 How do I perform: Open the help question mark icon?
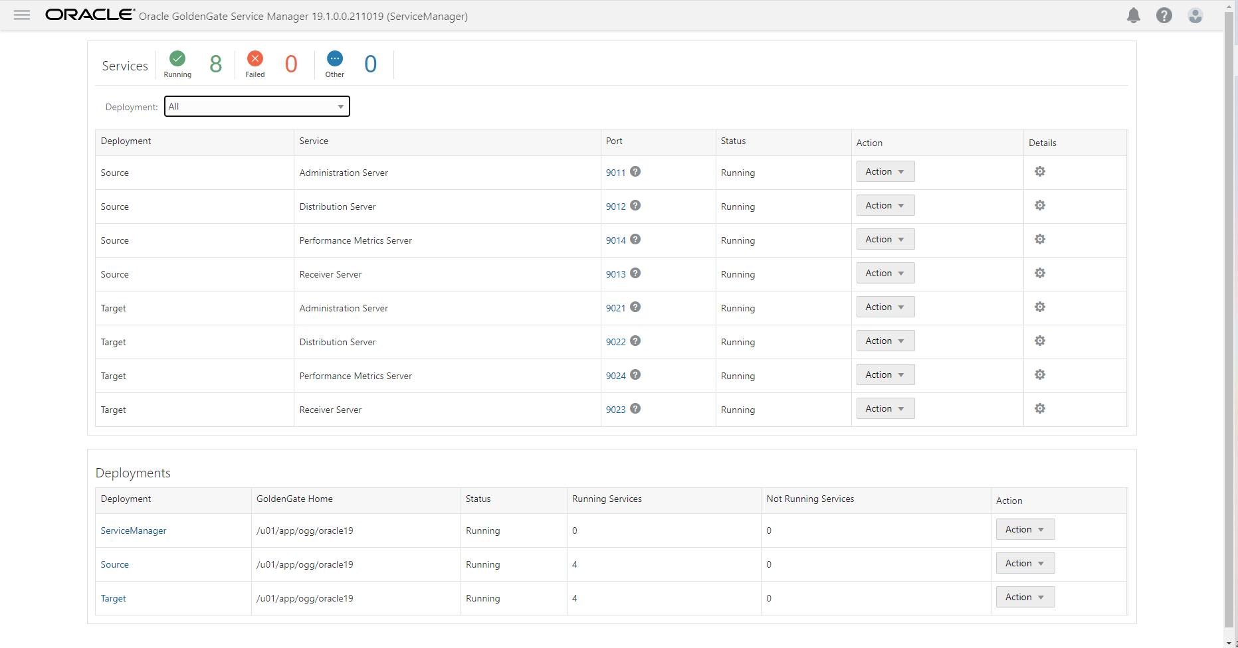point(1164,15)
